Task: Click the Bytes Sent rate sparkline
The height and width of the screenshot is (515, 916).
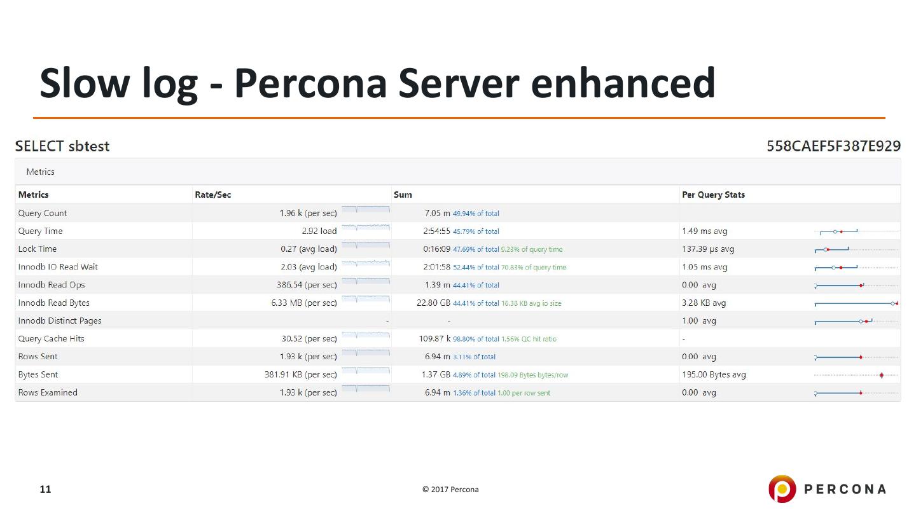Action: point(365,371)
